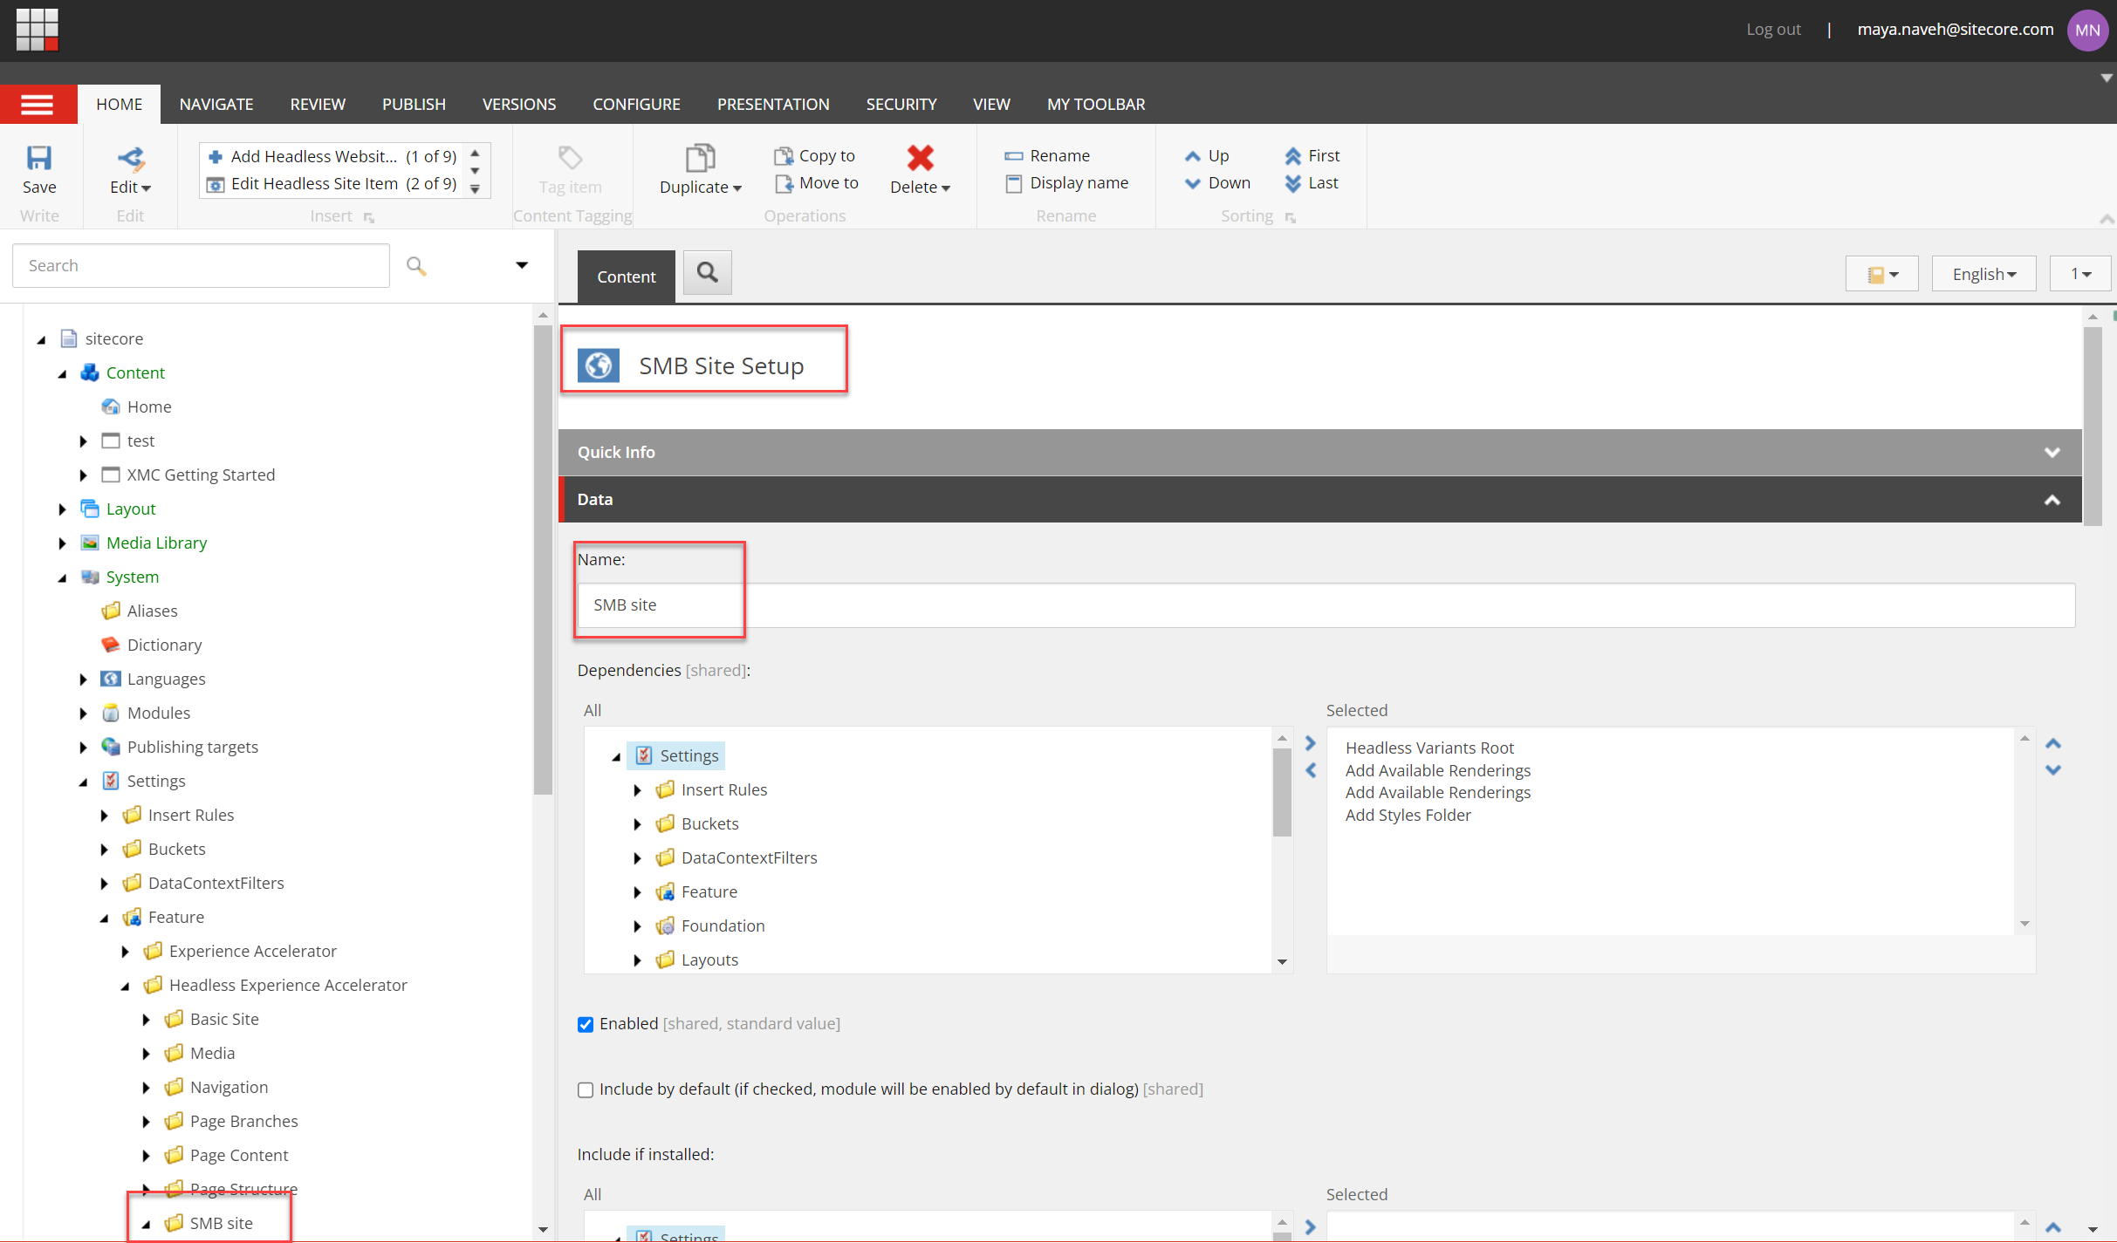Click Copy to in Operations
The image size is (2117, 1243).
815,155
